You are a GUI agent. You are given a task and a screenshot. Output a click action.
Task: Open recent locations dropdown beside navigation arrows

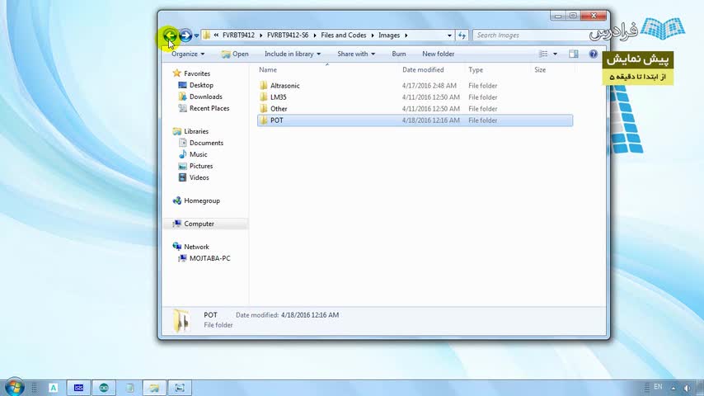pos(196,35)
